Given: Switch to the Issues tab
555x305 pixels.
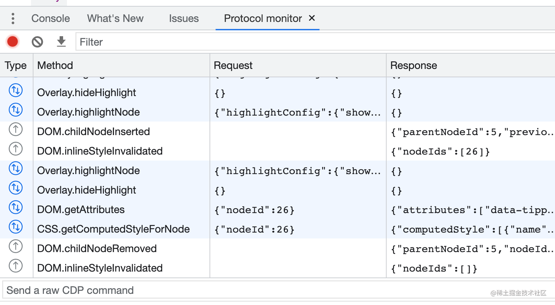Looking at the screenshot, I should pos(184,18).
